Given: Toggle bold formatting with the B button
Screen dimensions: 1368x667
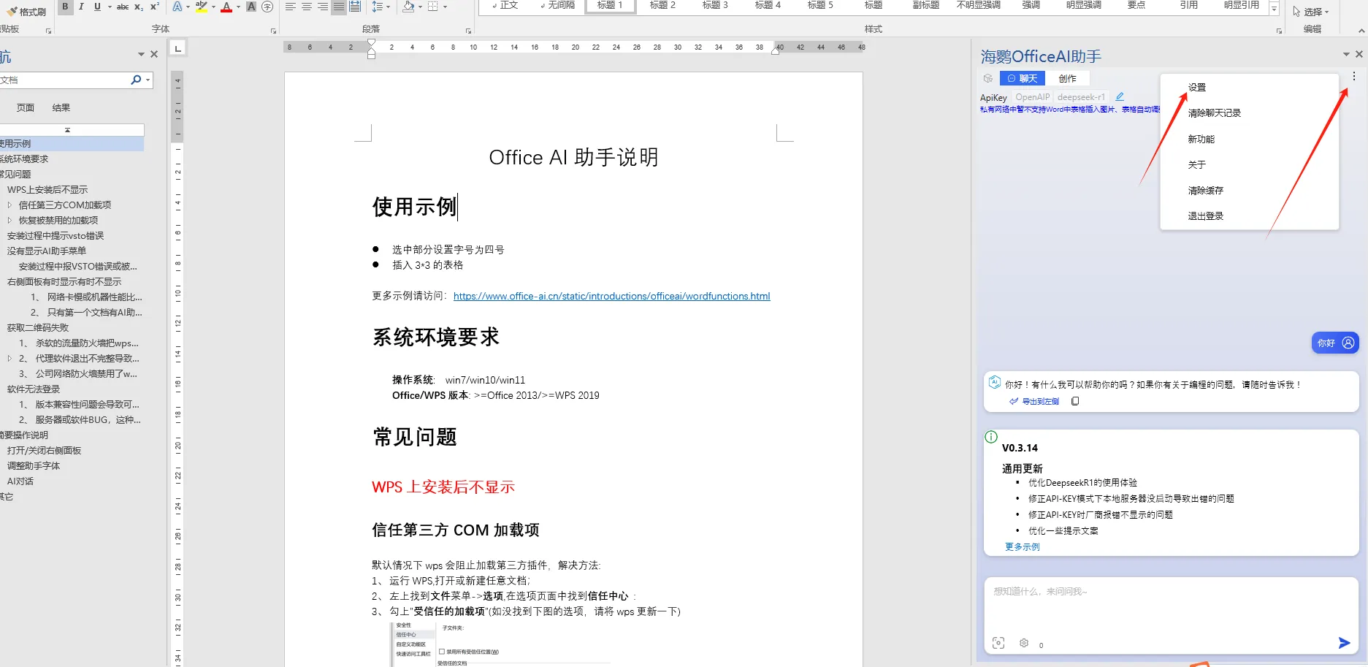Looking at the screenshot, I should click(65, 7).
